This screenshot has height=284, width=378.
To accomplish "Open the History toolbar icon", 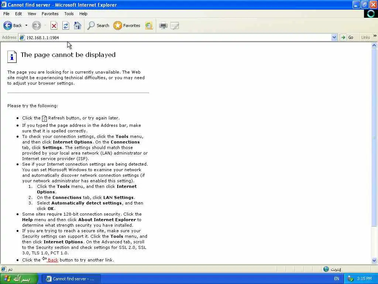I will click(x=149, y=26).
